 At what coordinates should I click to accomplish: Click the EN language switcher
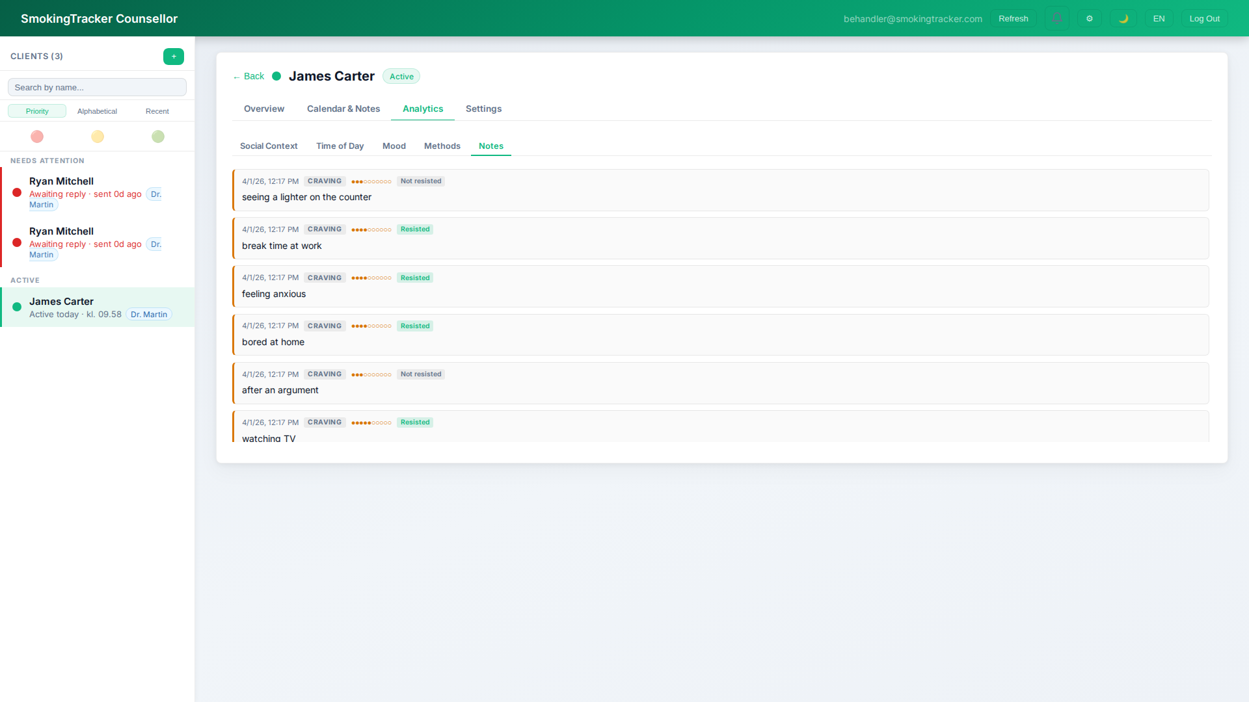(x=1159, y=18)
